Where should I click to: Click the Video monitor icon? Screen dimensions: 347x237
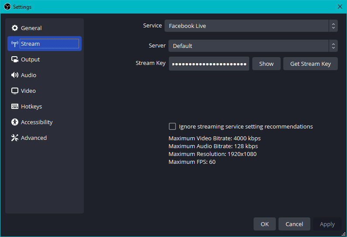(x=15, y=91)
